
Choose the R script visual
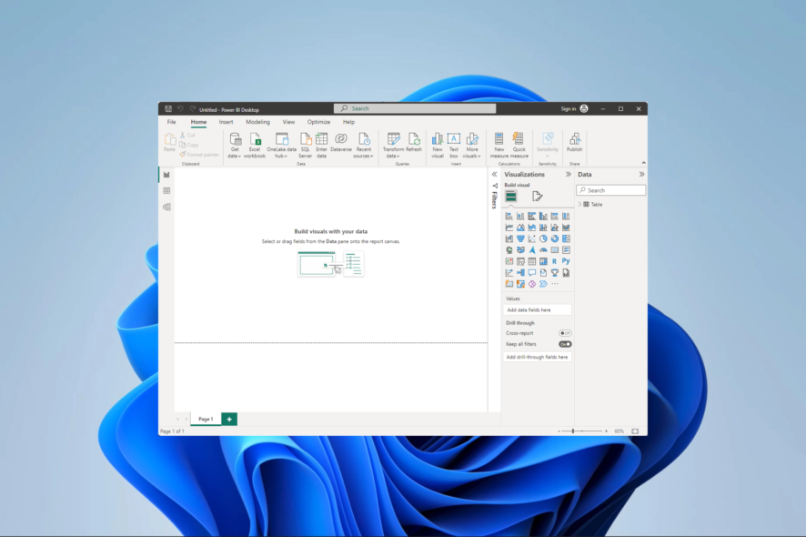pos(554,261)
